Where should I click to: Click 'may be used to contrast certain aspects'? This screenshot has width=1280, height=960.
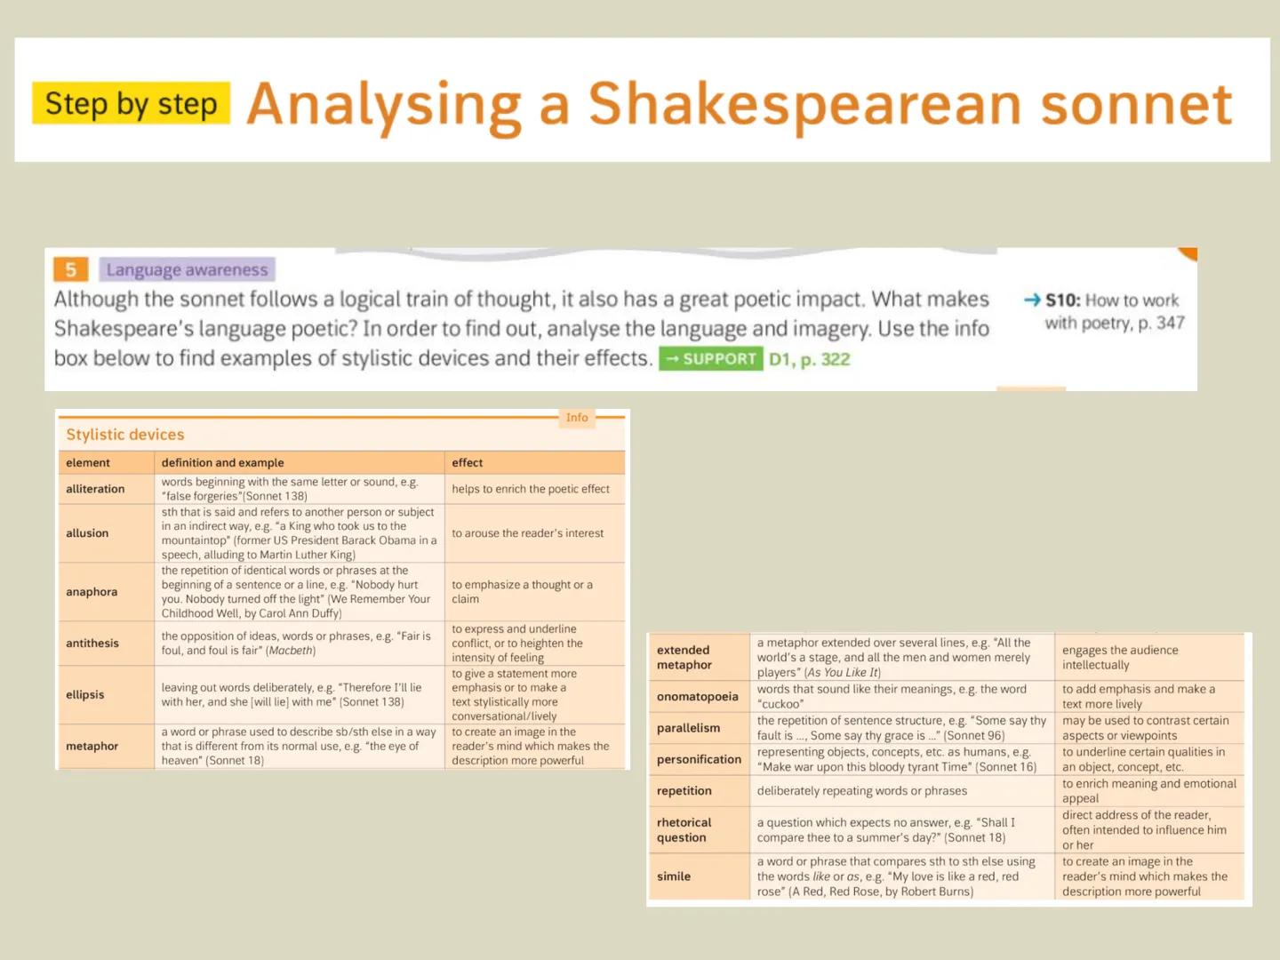tap(1146, 728)
